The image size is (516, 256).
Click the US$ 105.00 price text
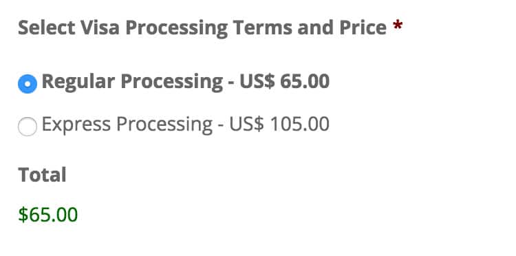pyautogui.click(x=279, y=124)
